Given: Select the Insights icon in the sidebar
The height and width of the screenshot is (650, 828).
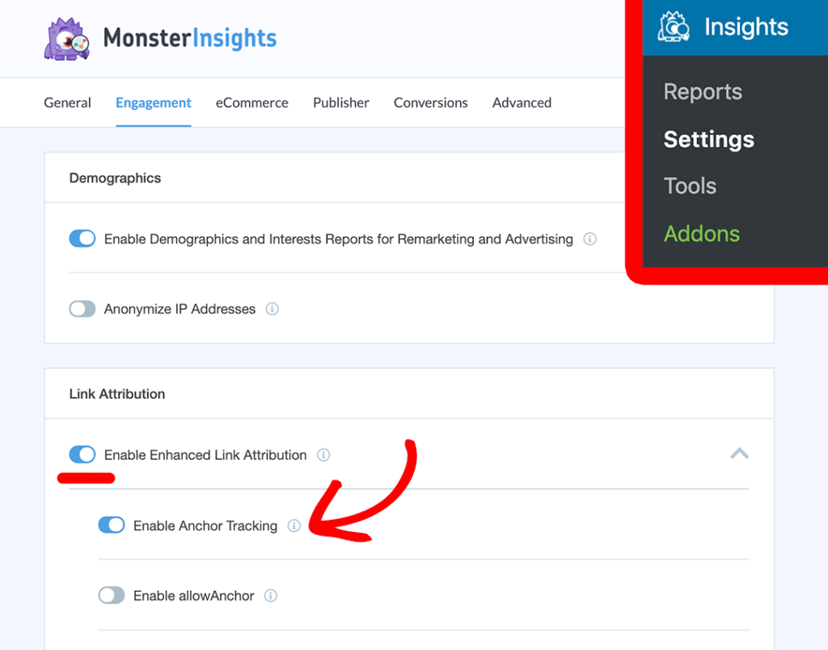Looking at the screenshot, I should pyautogui.click(x=674, y=27).
